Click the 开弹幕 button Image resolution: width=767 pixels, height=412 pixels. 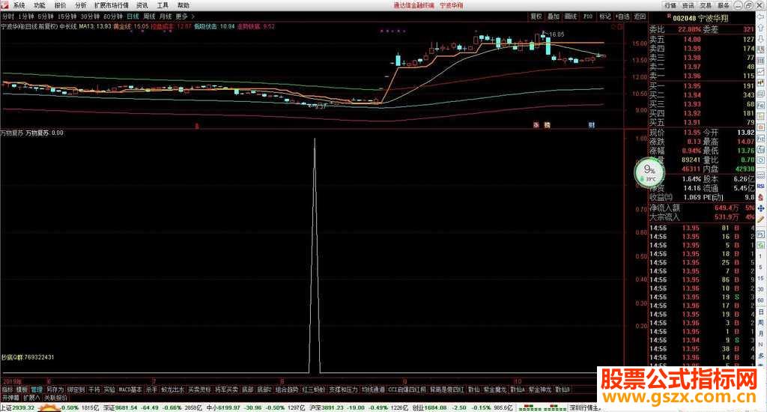point(10,399)
